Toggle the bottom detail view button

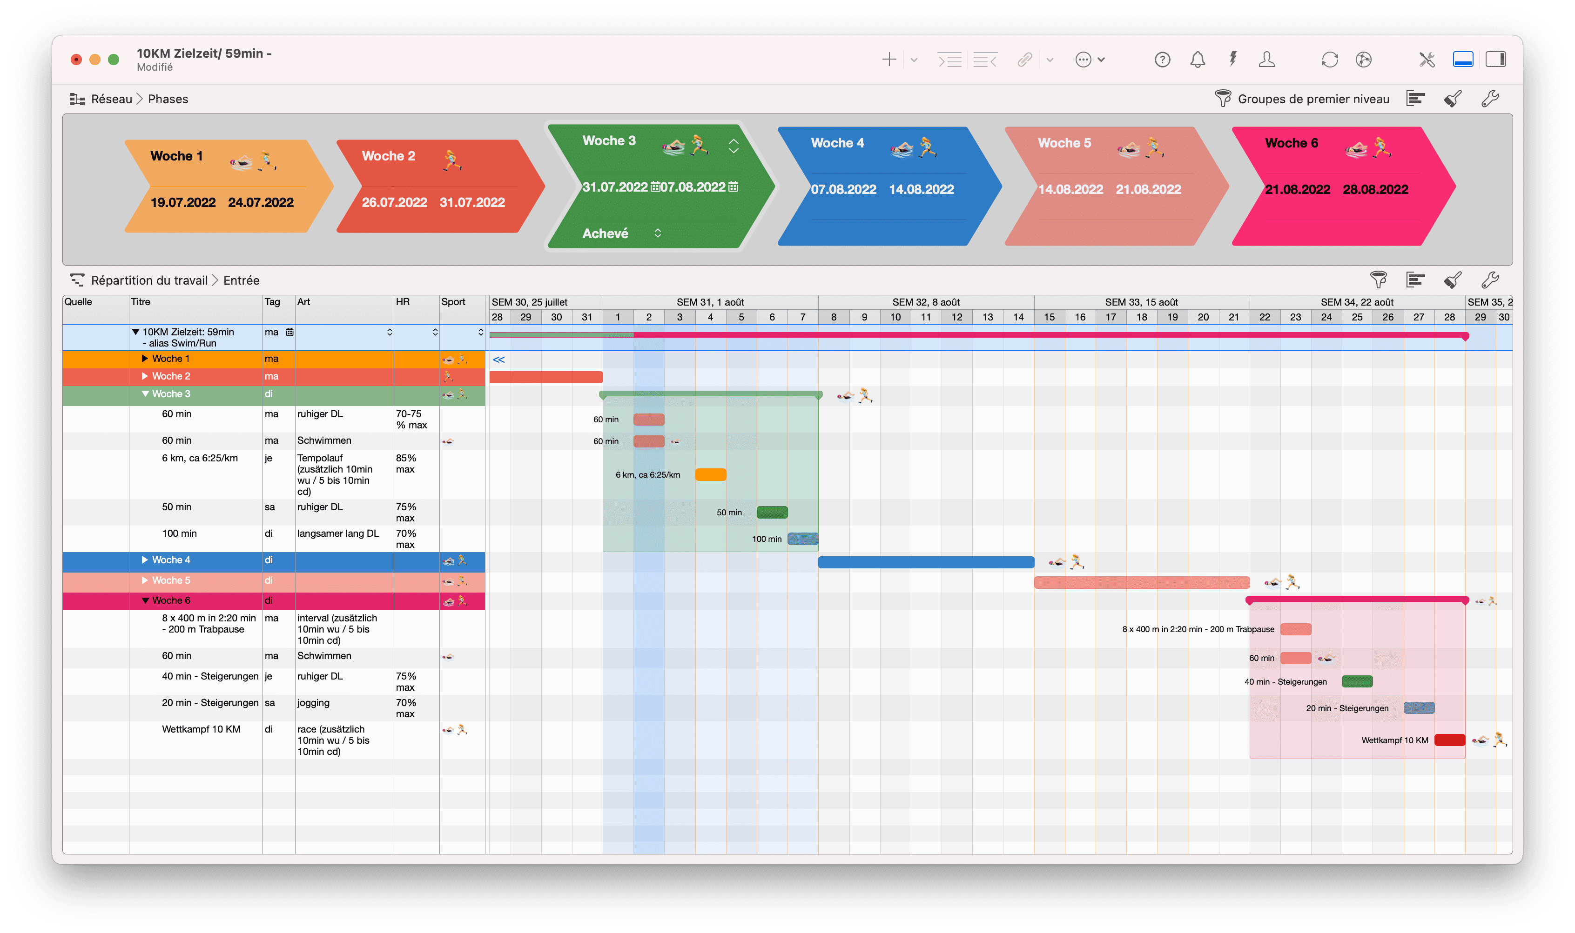coord(1463,59)
